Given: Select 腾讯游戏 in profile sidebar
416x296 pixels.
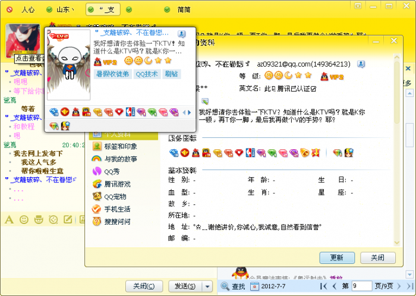Looking at the screenshot, I should pyautogui.click(x=112, y=184).
